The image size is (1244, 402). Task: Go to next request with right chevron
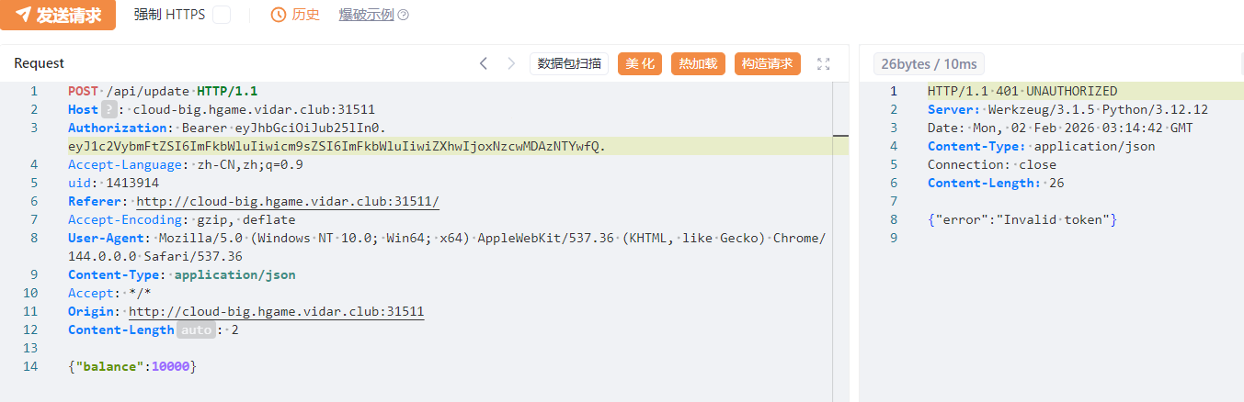pyautogui.click(x=511, y=63)
